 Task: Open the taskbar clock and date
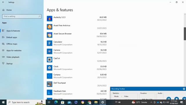(174, 102)
